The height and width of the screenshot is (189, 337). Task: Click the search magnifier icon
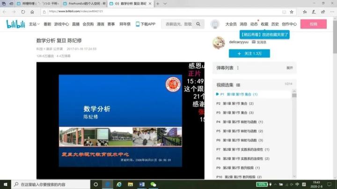point(198,24)
